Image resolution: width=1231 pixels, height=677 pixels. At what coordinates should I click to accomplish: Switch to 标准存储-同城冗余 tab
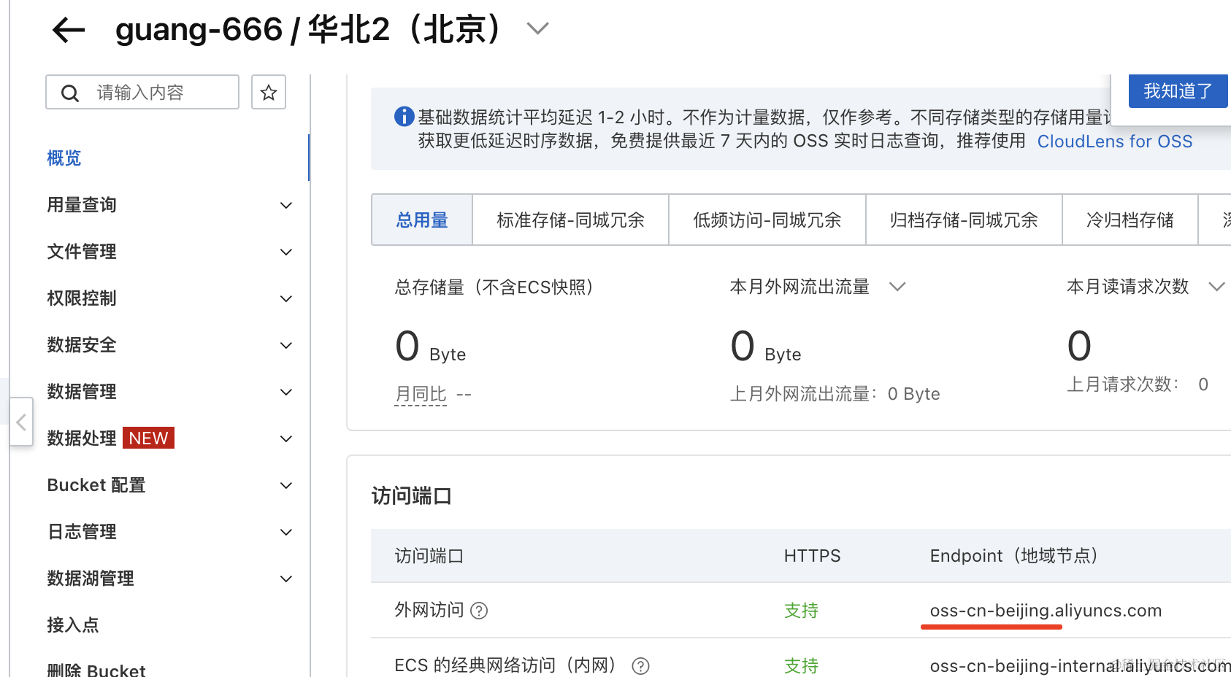click(x=570, y=220)
